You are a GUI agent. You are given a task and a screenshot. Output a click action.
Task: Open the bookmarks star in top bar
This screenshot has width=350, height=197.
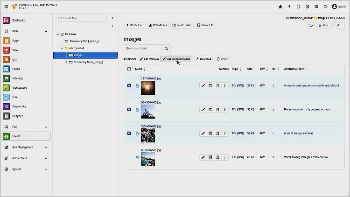pyautogui.click(x=280, y=7)
